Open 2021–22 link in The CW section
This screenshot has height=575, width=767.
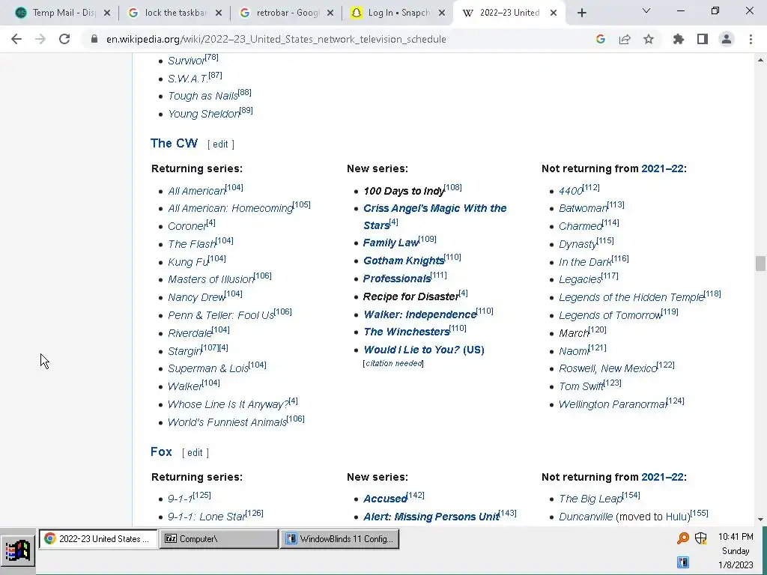coord(662,168)
